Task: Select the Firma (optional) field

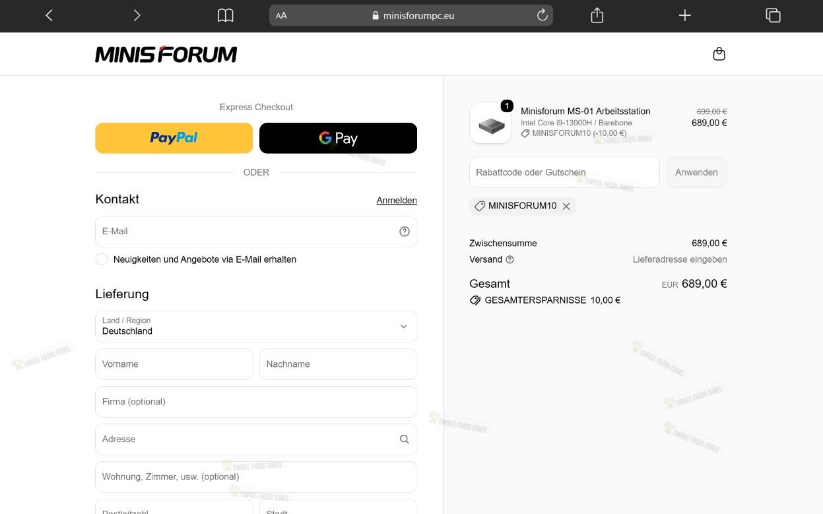Action: pos(256,402)
